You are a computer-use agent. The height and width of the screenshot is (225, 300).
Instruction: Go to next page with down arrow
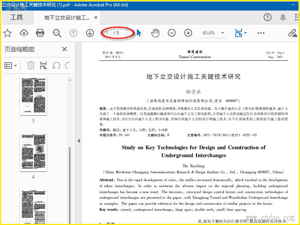pos(90,33)
